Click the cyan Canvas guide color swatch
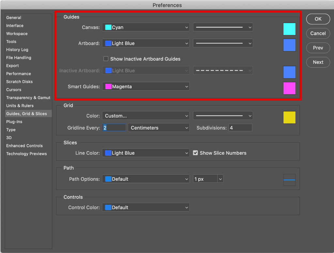This screenshot has height=253, width=334. tap(289, 29)
